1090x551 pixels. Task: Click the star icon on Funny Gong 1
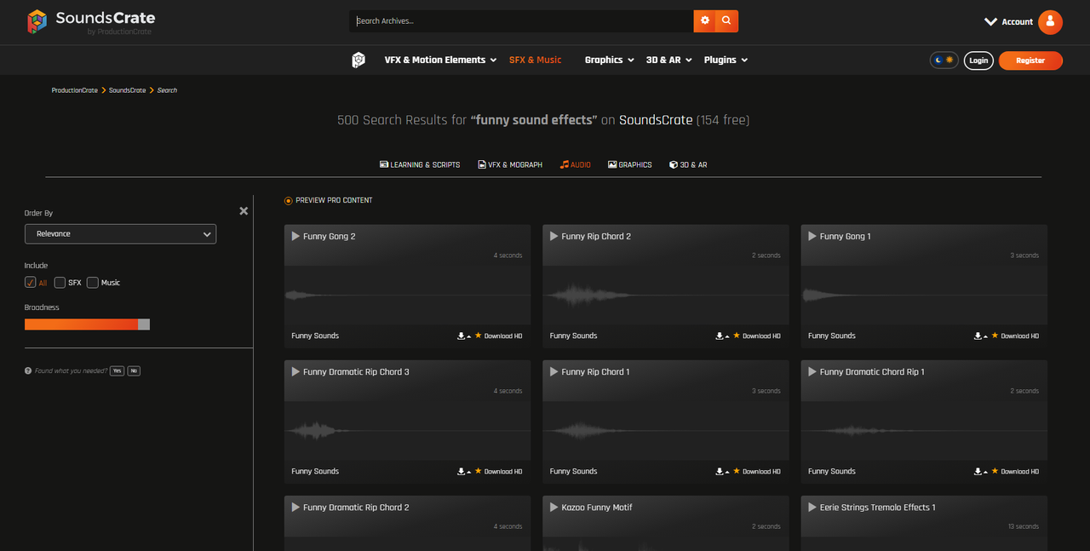click(x=995, y=336)
